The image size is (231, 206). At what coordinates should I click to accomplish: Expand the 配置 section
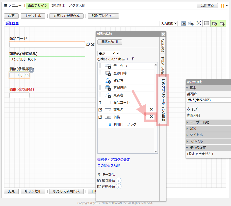pyautogui.click(x=208, y=129)
